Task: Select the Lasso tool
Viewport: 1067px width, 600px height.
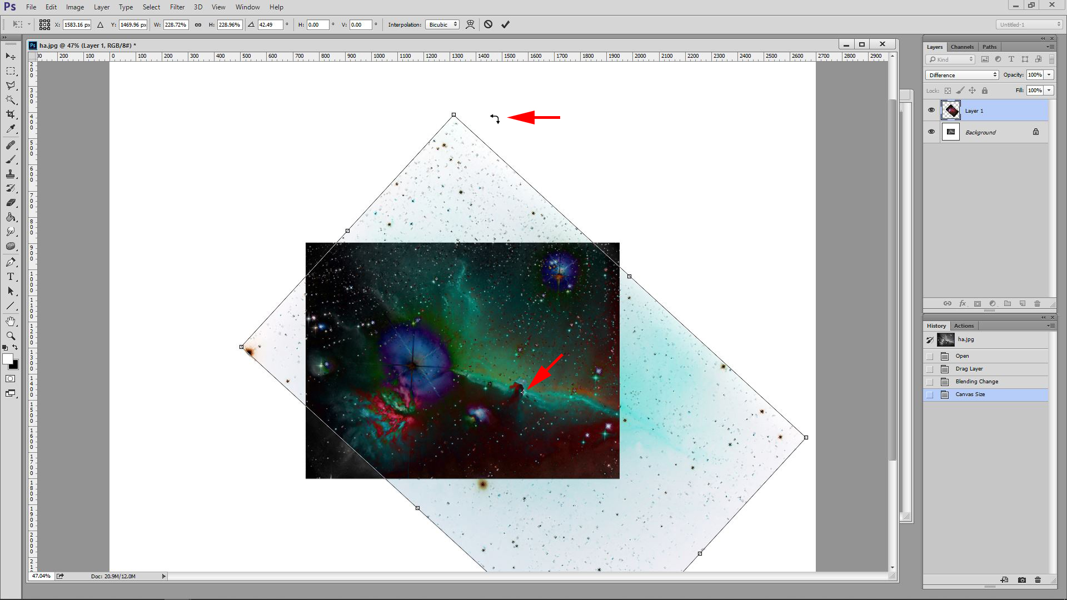Action: pos(11,86)
